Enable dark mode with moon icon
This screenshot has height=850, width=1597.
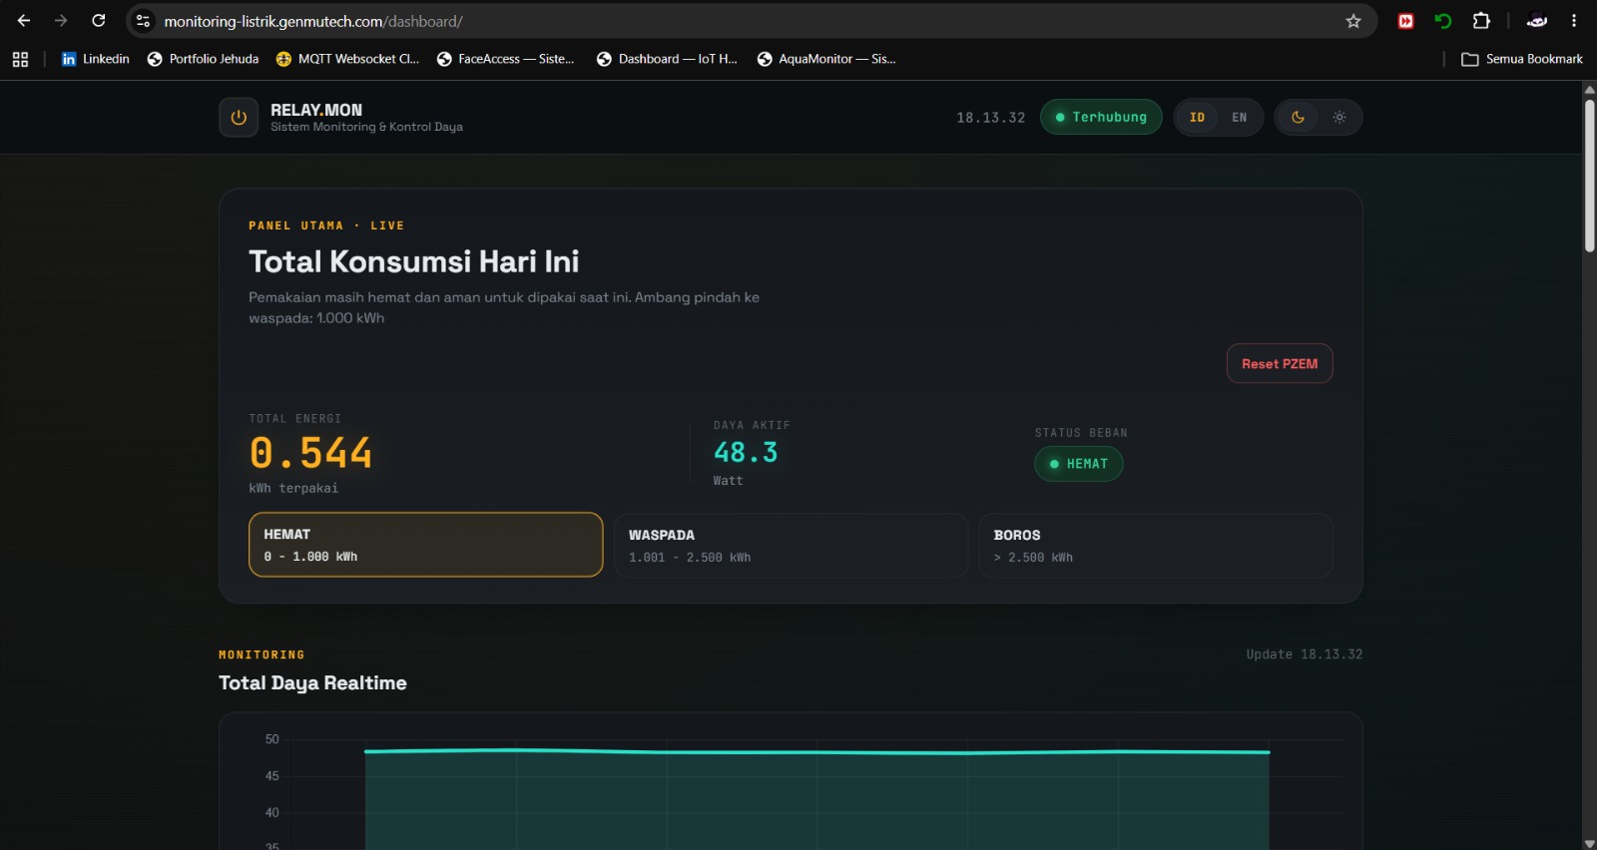pos(1298,117)
